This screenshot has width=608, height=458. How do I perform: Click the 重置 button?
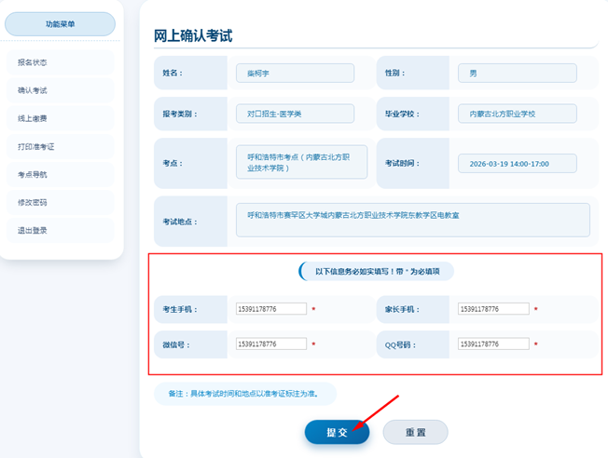[x=415, y=433]
